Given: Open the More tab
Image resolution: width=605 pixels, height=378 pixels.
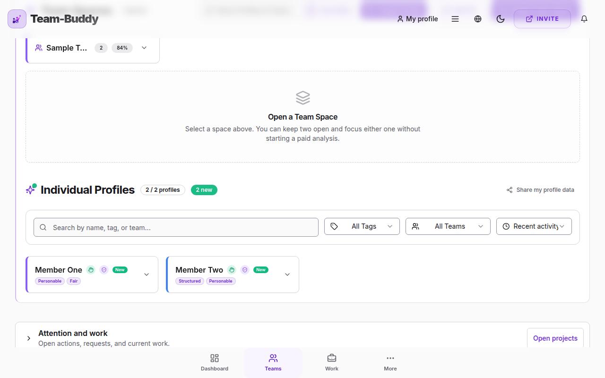Looking at the screenshot, I should coord(390,362).
